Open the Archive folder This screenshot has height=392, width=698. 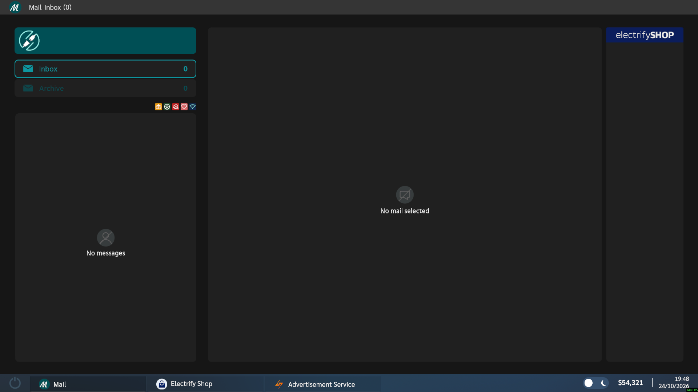pos(105,88)
